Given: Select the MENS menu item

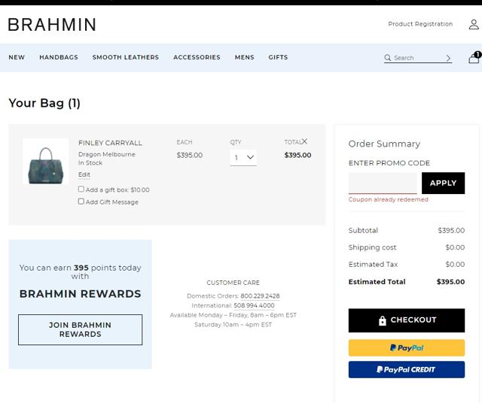Looking at the screenshot, I should [244, 57].
